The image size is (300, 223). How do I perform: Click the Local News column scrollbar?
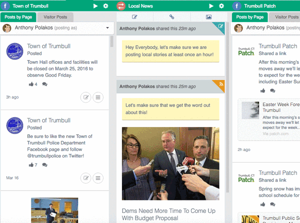coord(227,107)
